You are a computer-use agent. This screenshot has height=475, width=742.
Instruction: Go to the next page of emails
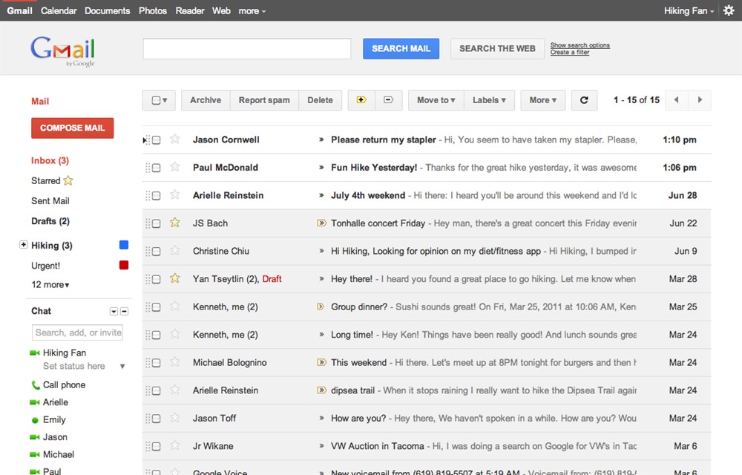699,99
